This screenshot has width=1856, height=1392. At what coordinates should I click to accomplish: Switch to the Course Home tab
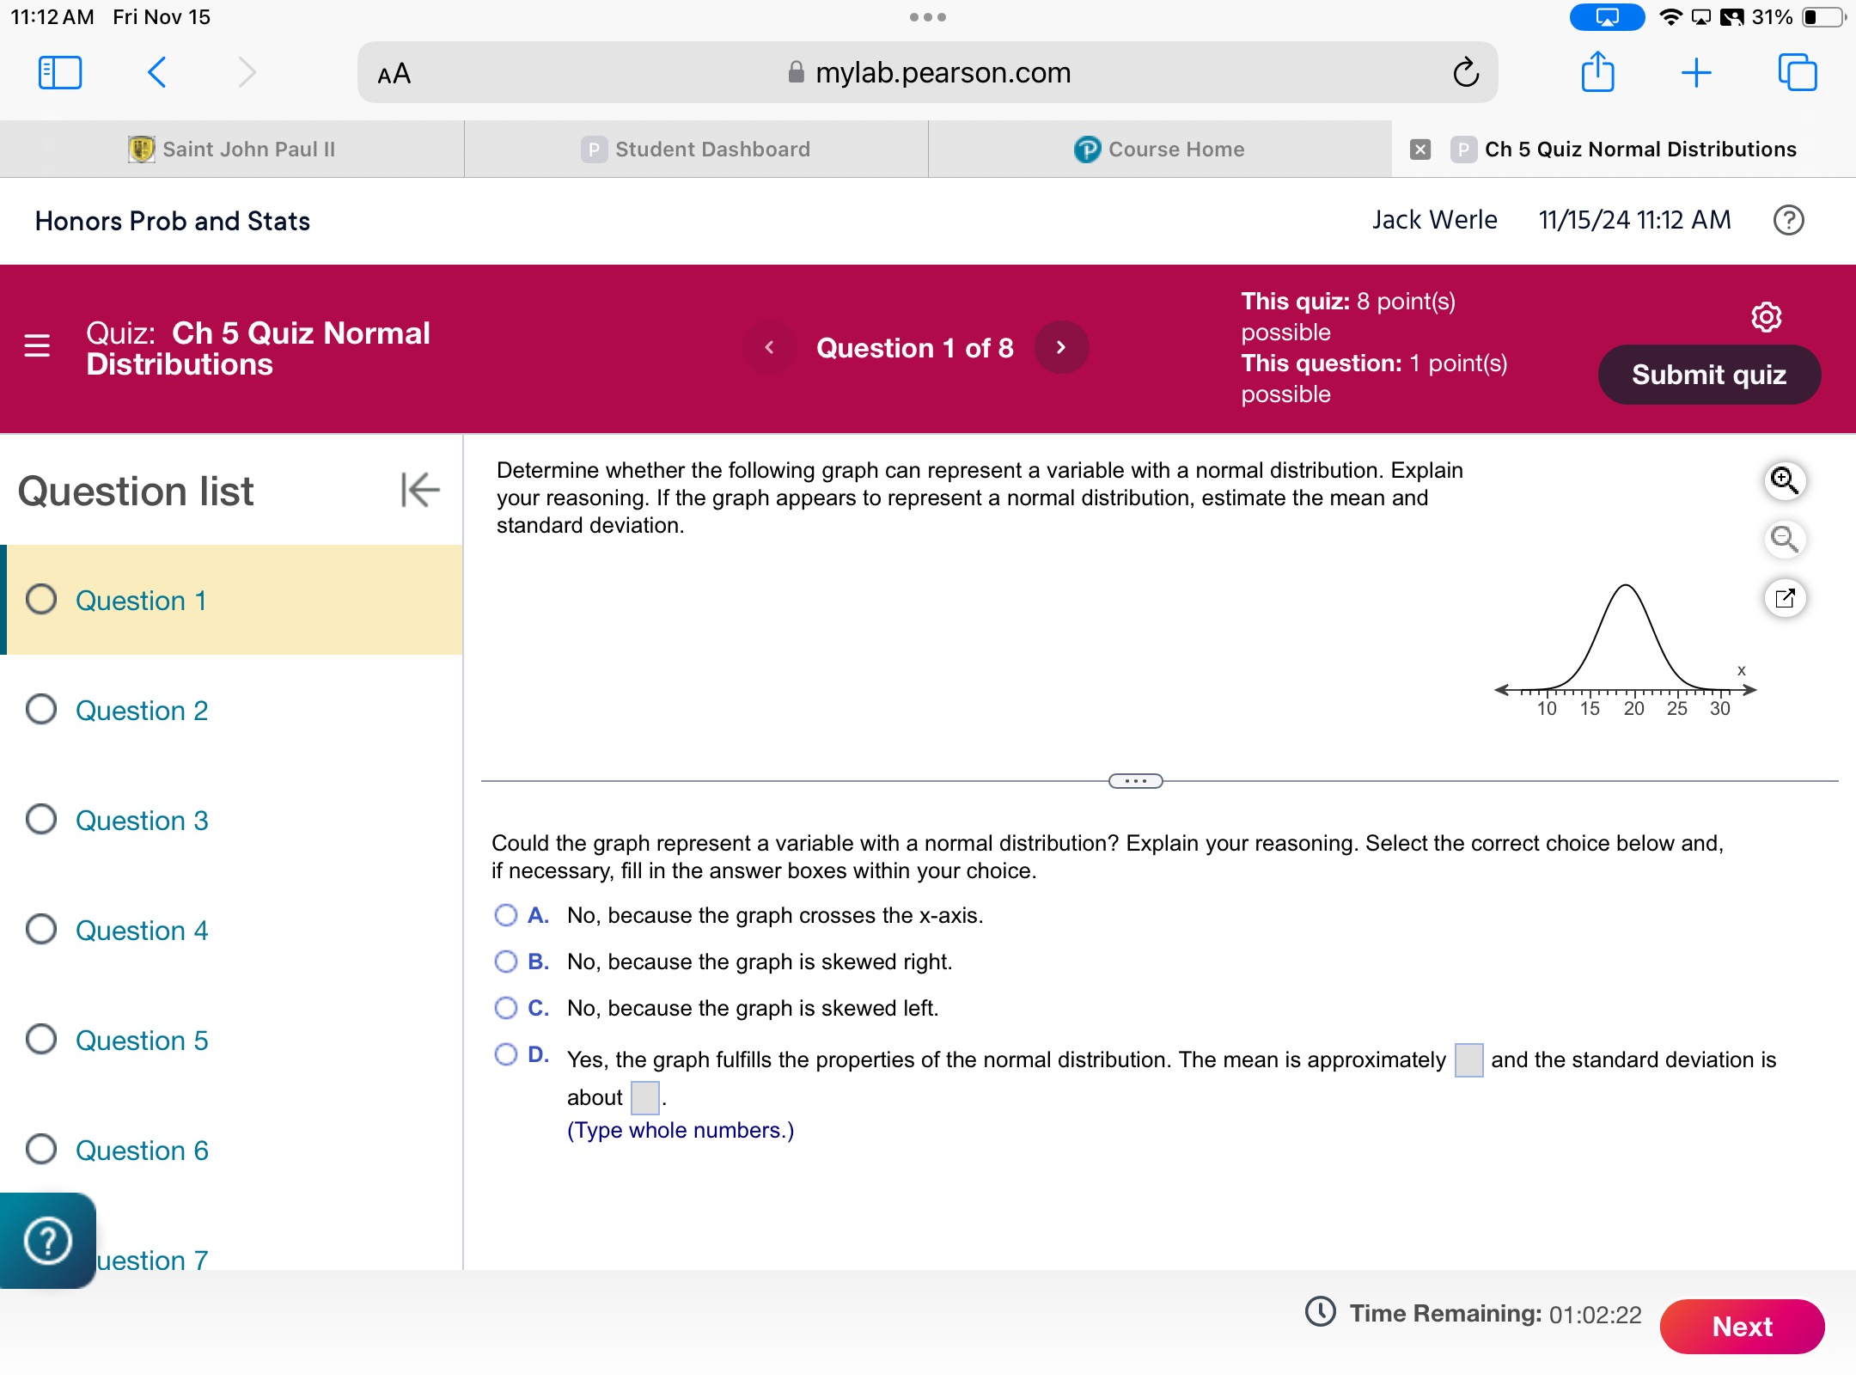pos(1160,150)
